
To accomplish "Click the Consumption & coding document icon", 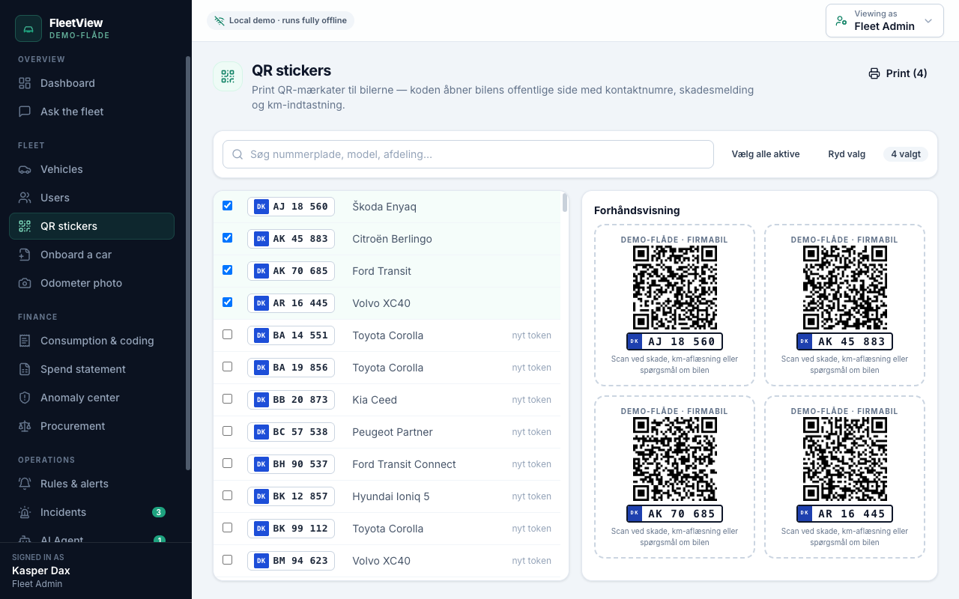I will pos(25,341).
